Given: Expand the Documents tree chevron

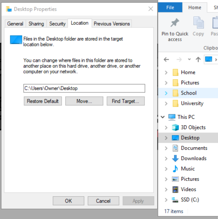Looking at the screenshot, I should (x=166, y=148).
